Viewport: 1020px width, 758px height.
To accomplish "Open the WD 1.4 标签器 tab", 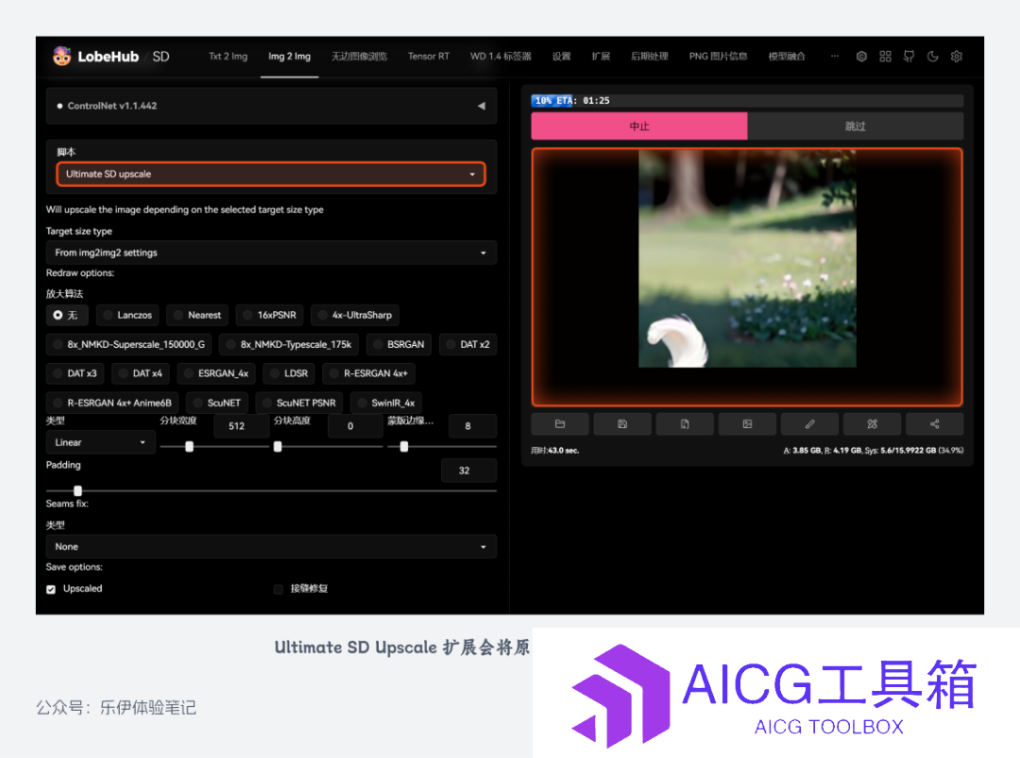I will pyautogui.click(x=501, y=57).
